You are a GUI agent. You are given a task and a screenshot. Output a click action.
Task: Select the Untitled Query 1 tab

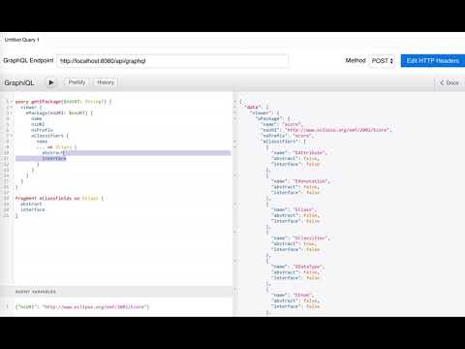coord(21,40)
